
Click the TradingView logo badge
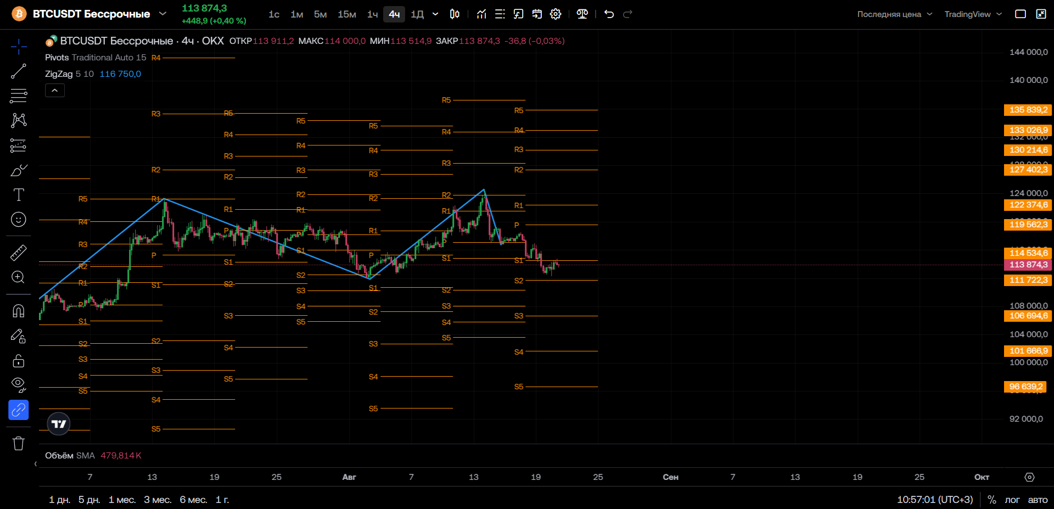(x=59, y=424)
